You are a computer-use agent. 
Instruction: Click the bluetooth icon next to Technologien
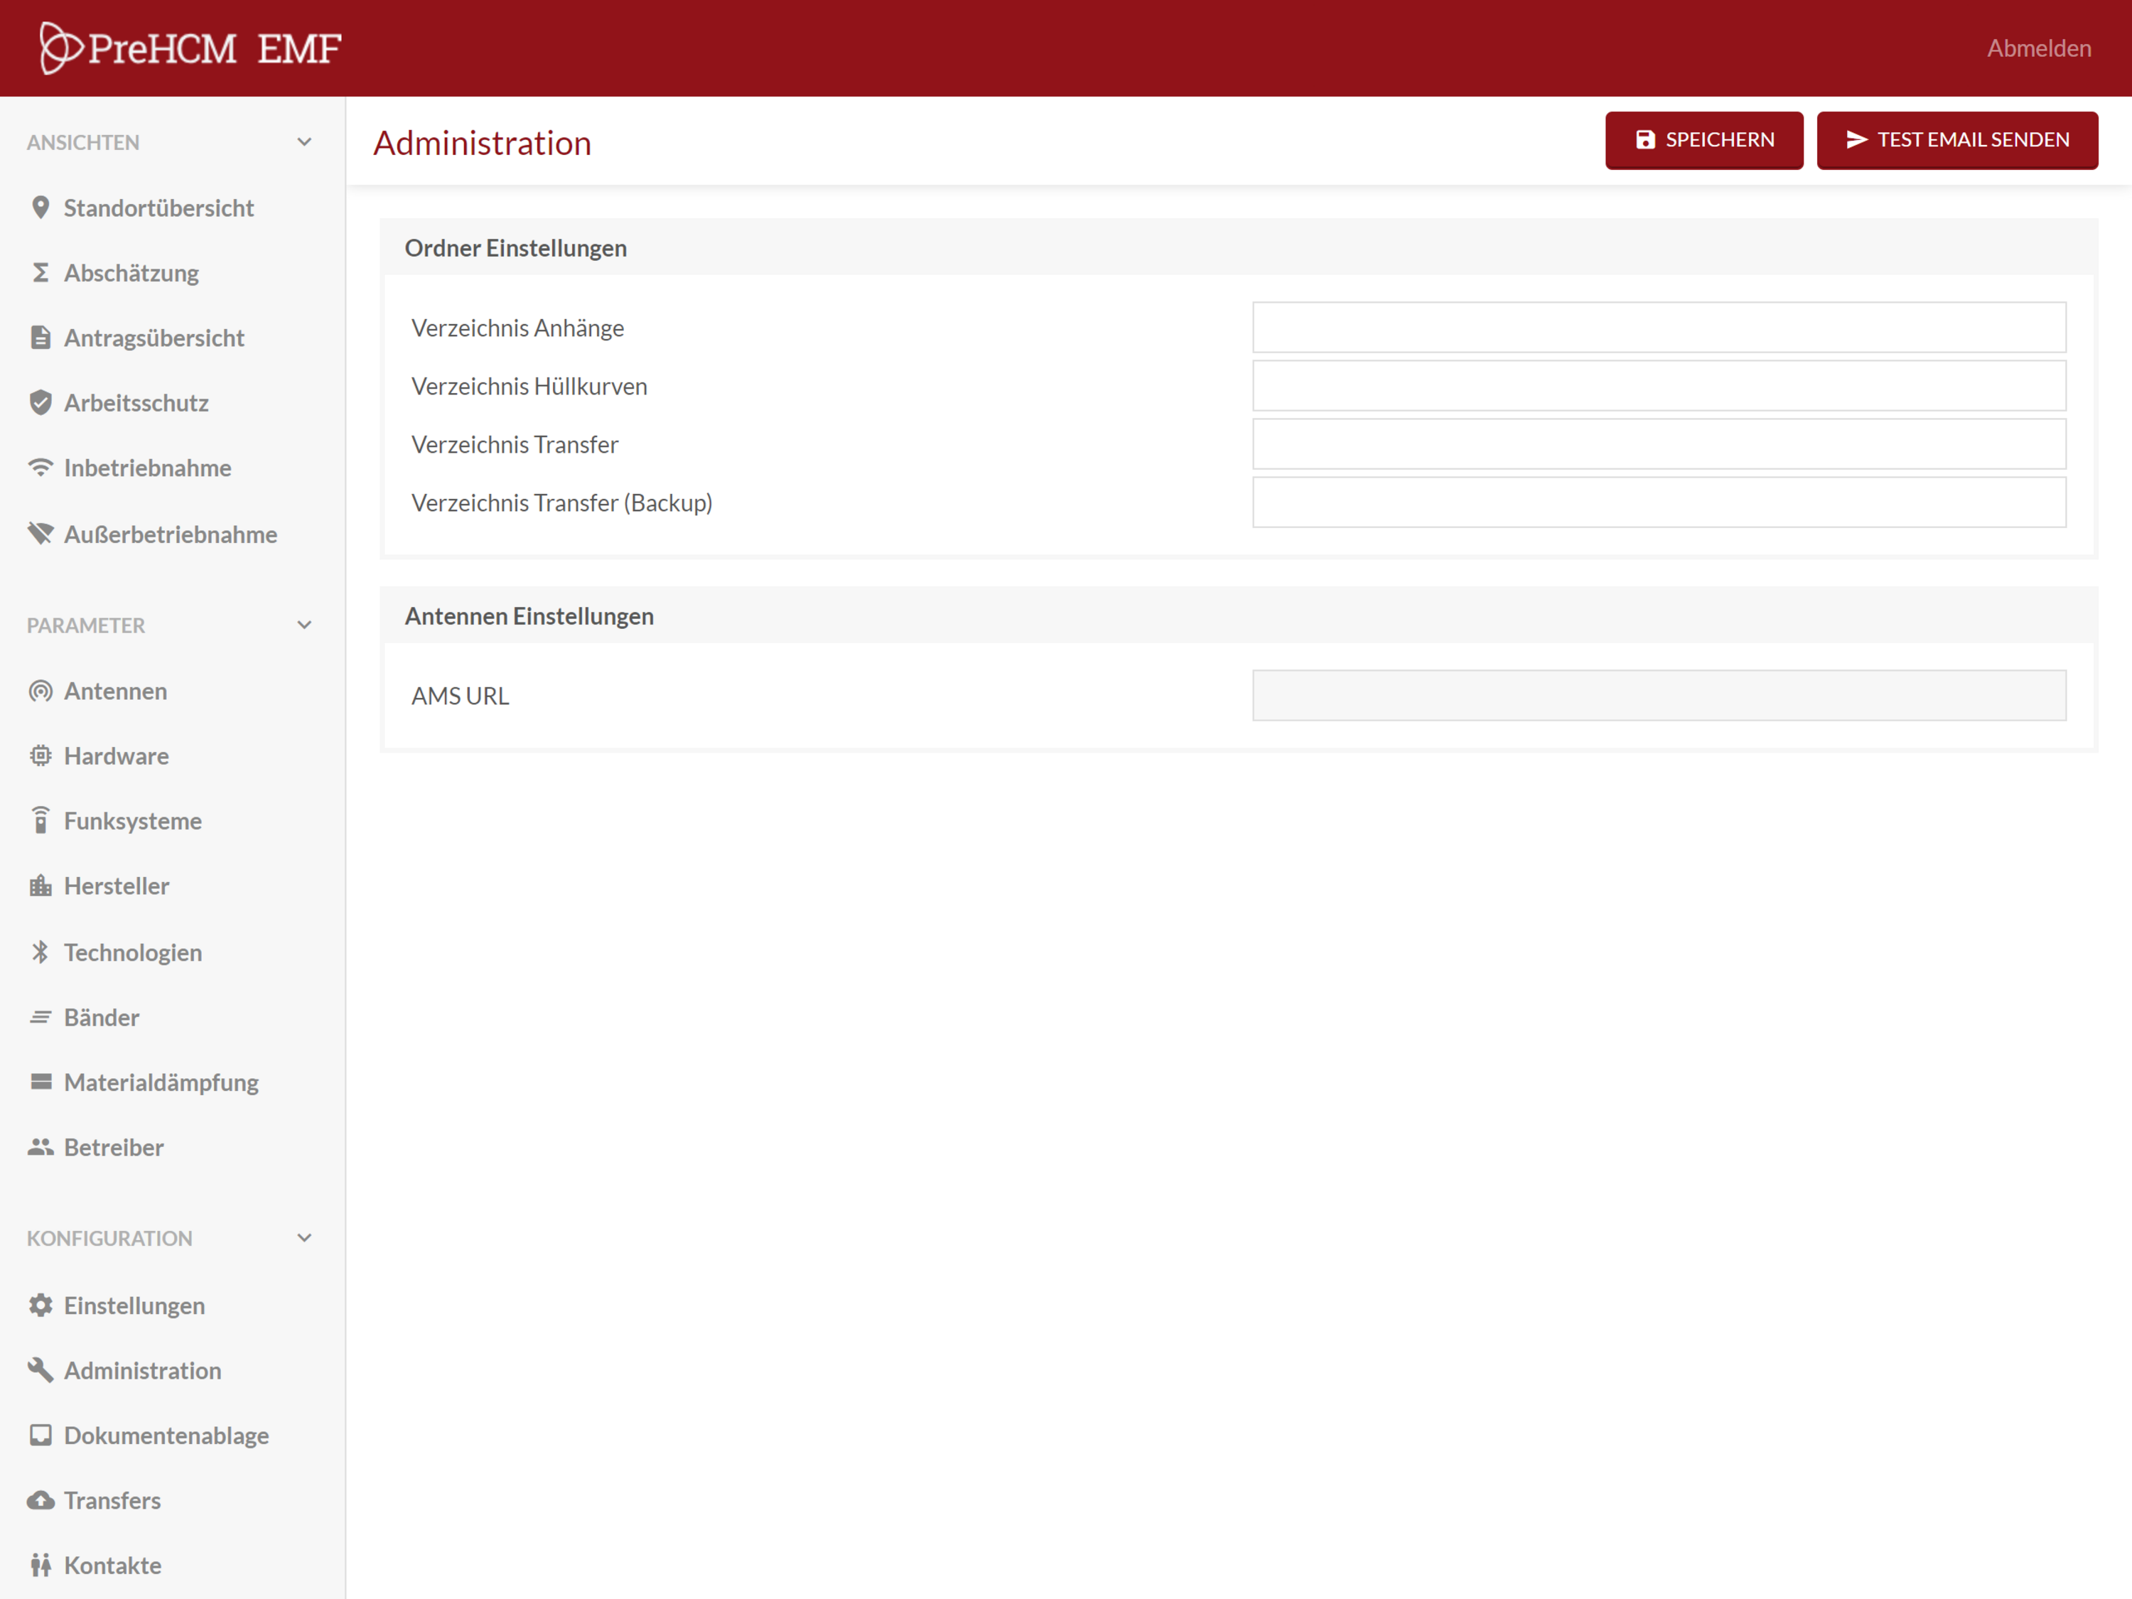(x=41, y=952)
